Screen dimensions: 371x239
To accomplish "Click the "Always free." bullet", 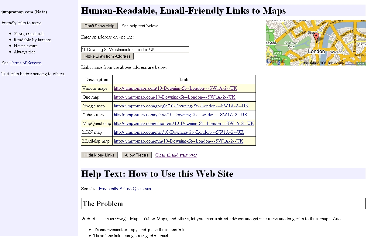I will click(x=25, y=52).
